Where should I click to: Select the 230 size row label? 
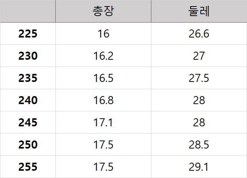pos(28,56)
